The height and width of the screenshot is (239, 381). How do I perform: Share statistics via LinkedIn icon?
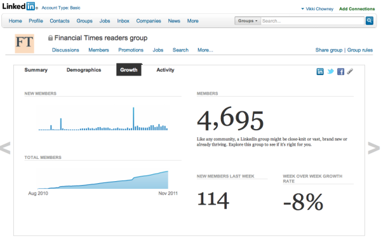(x=320, y=71)
